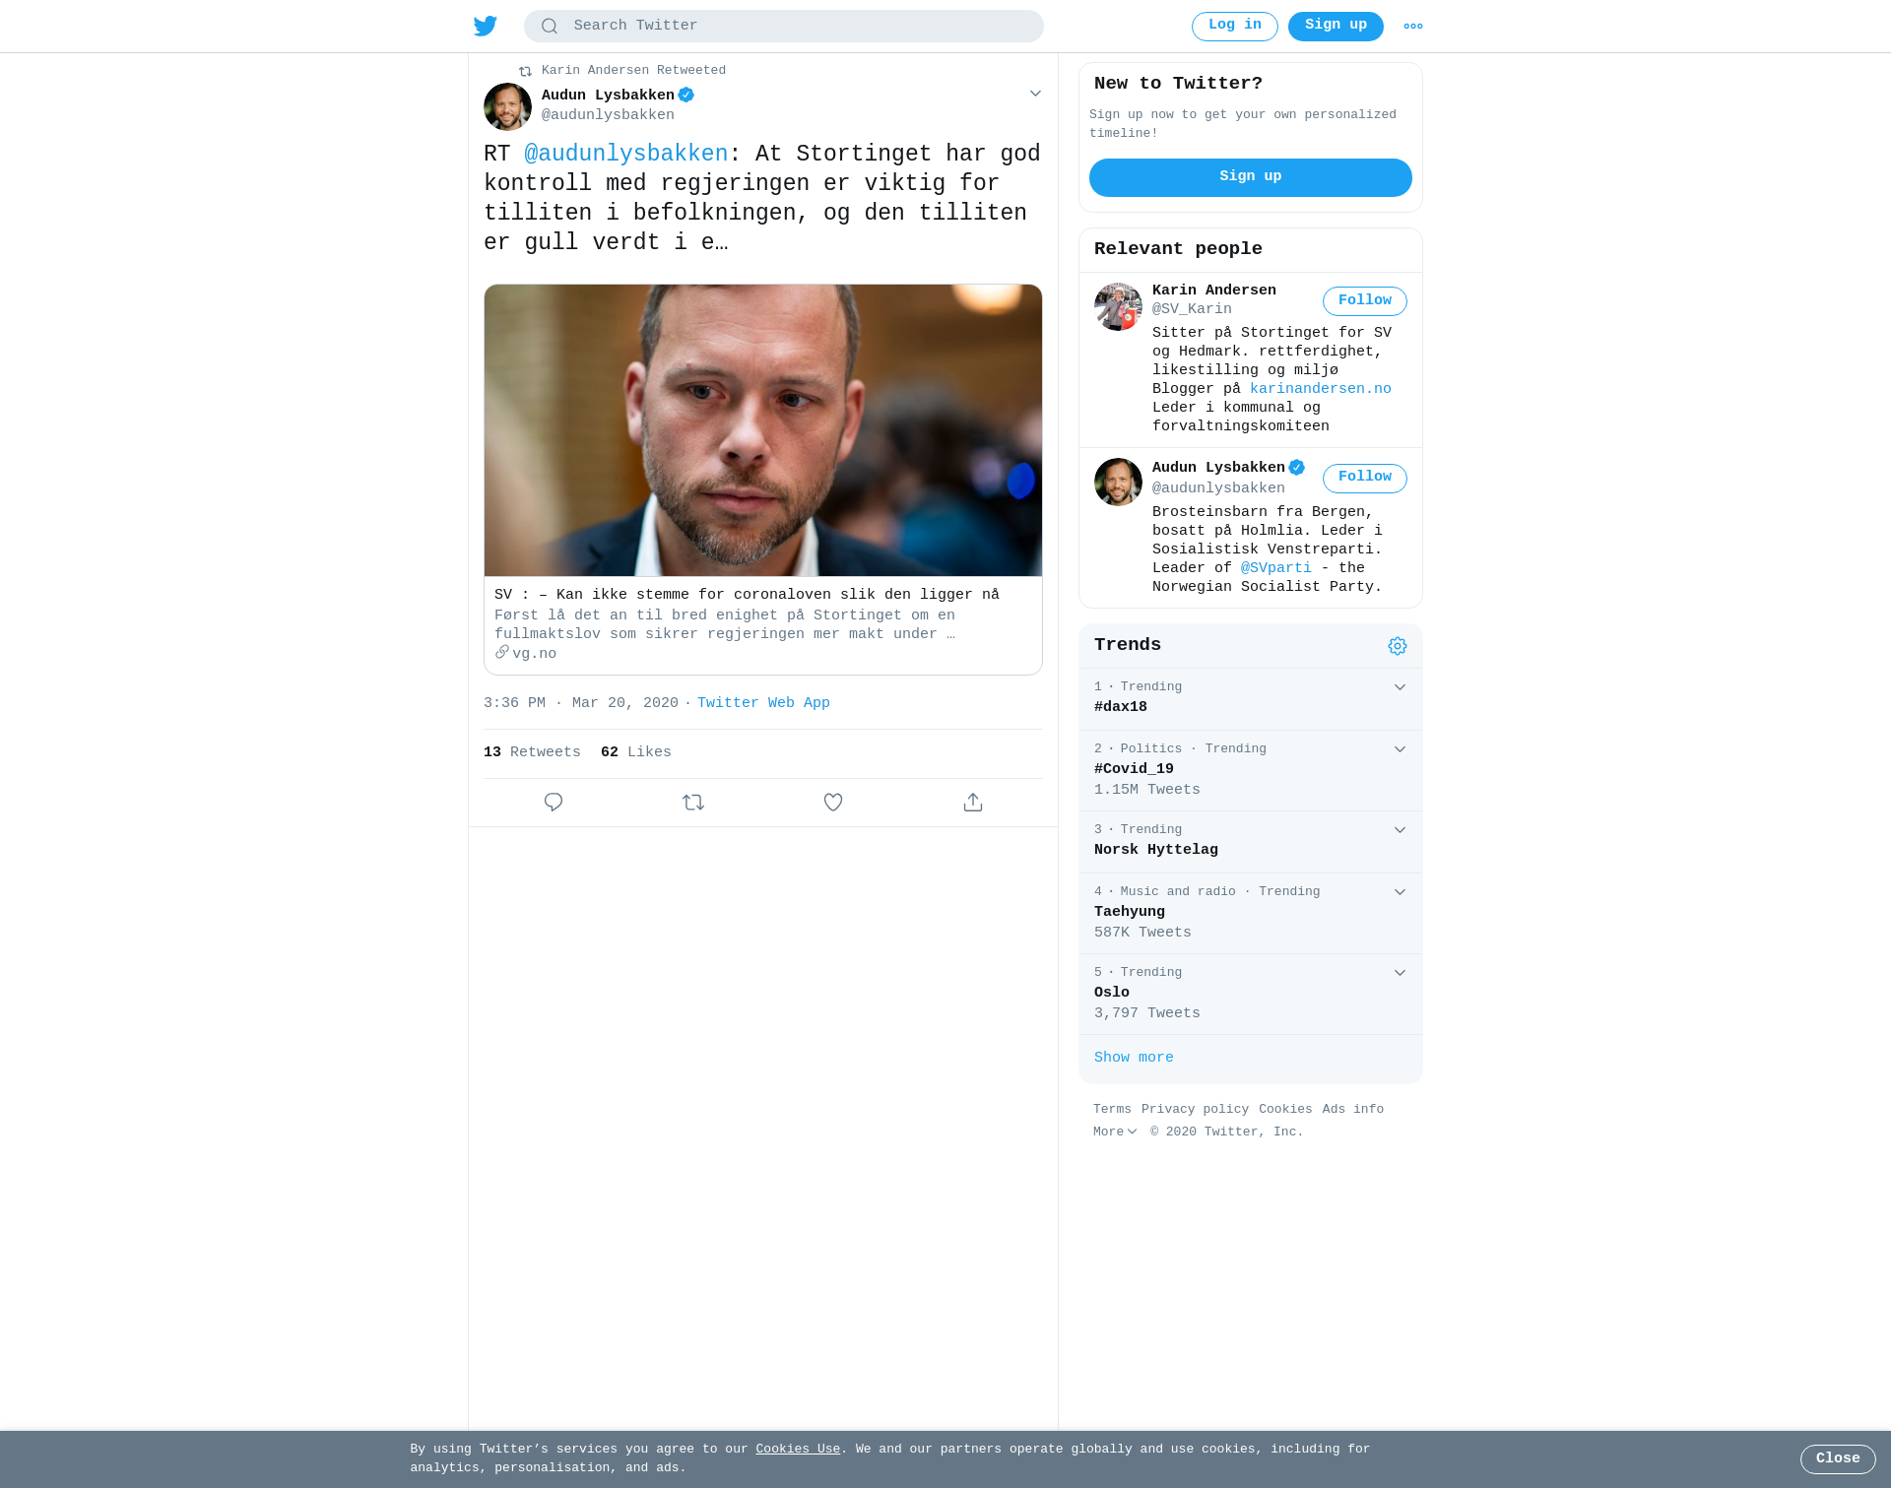Click the Twitter bird logo
Viewport: 1891px width, 1488px height.
click(486, 27)
